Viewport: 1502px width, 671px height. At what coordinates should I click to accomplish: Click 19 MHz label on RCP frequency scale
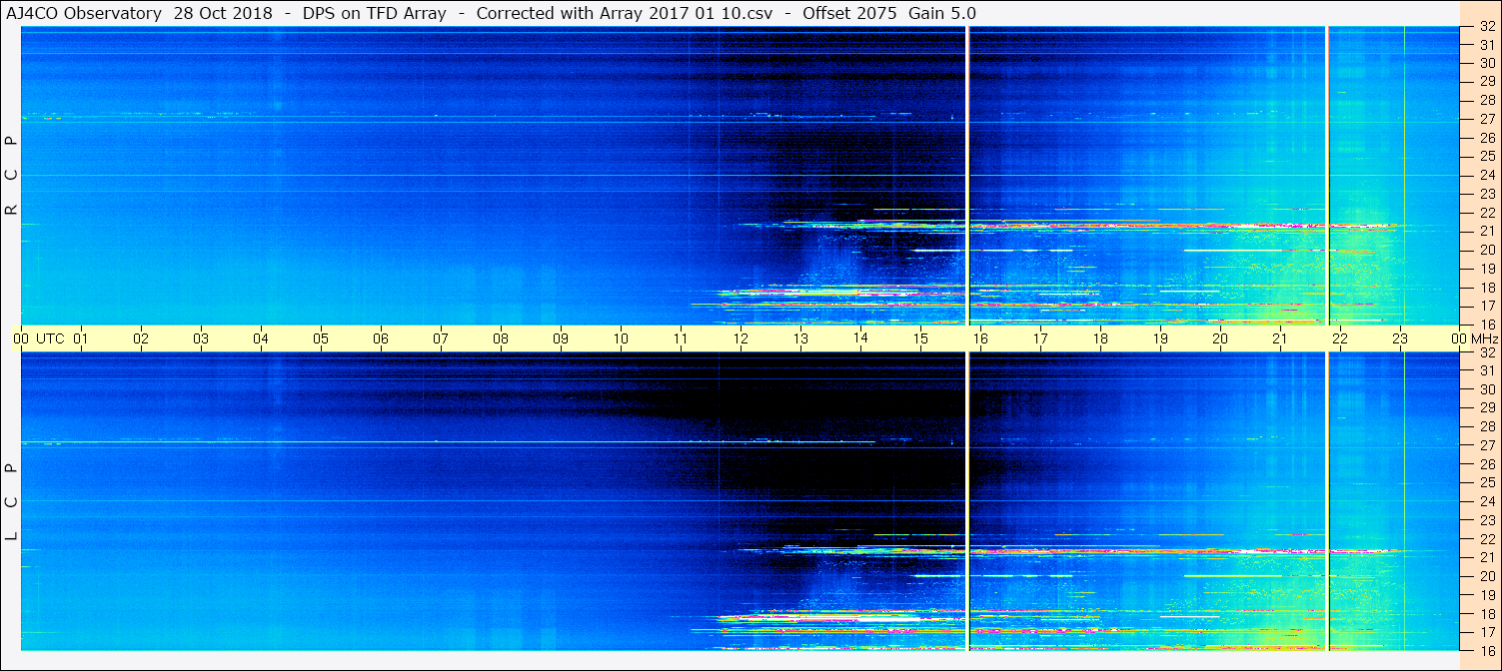pos(1486,269)
